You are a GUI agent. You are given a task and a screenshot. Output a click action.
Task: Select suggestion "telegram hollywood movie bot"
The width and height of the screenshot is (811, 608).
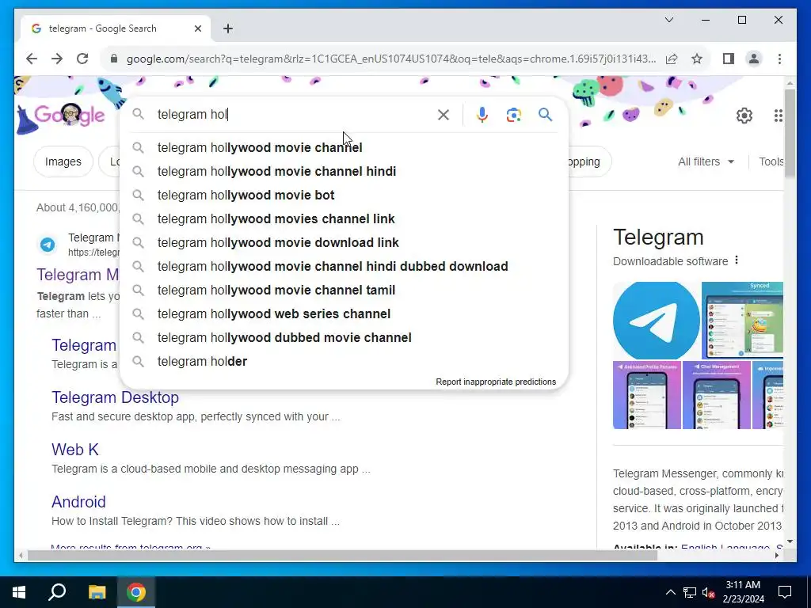point(344,196)
